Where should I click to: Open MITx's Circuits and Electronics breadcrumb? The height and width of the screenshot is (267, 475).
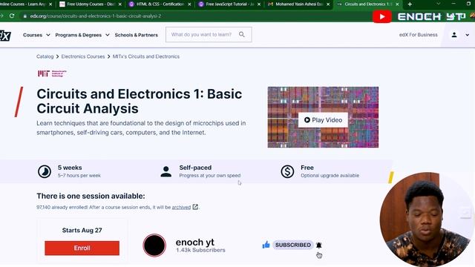pos(146,56)
